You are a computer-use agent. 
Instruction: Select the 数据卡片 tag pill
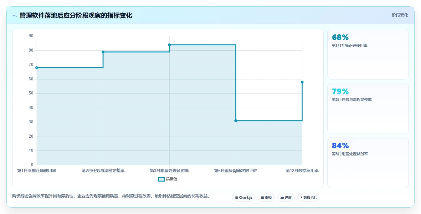pos(309,197)
